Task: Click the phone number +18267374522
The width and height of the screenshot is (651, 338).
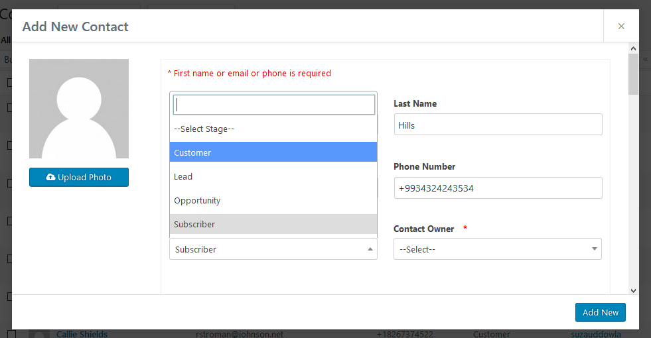Action: click(x=405, y=334)
